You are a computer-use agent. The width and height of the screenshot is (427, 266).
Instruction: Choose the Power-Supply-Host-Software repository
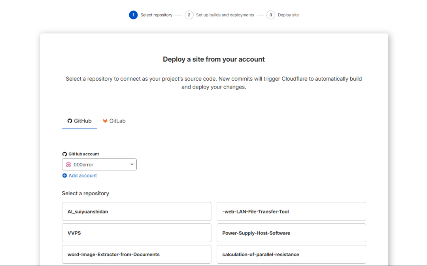pyautogui.click(x=291, y=233)
